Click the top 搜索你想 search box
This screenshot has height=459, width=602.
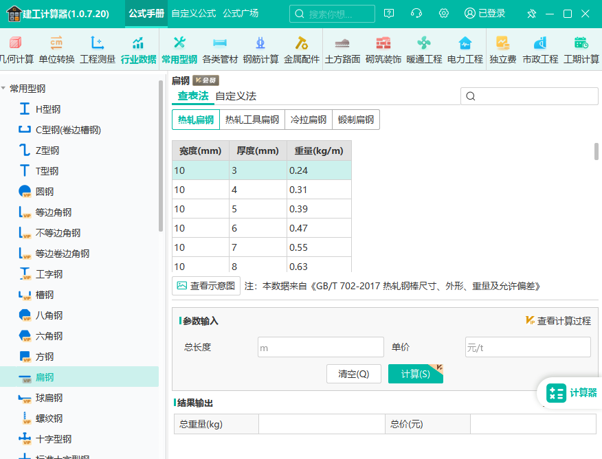pyautogui.click(x=332, y=14)
